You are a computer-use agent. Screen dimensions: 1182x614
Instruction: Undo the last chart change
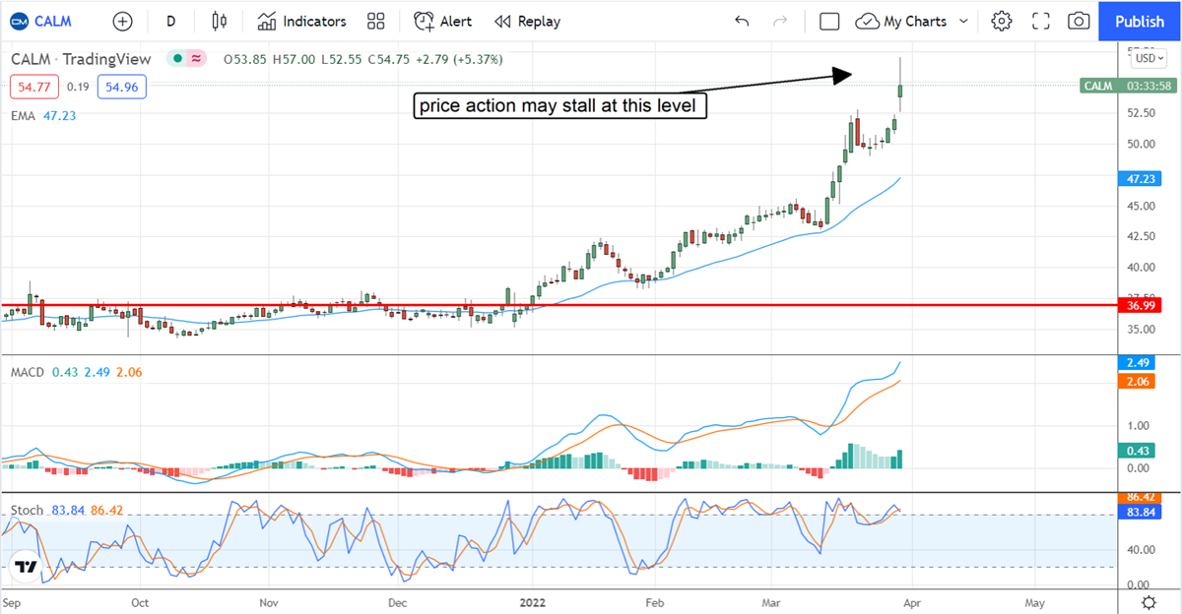742,21
